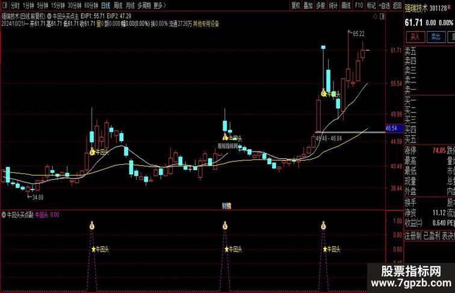Click the 净资 11.12 value
Image resolution: width=455 pixels, height=293 pixels.
pos(439,213)
